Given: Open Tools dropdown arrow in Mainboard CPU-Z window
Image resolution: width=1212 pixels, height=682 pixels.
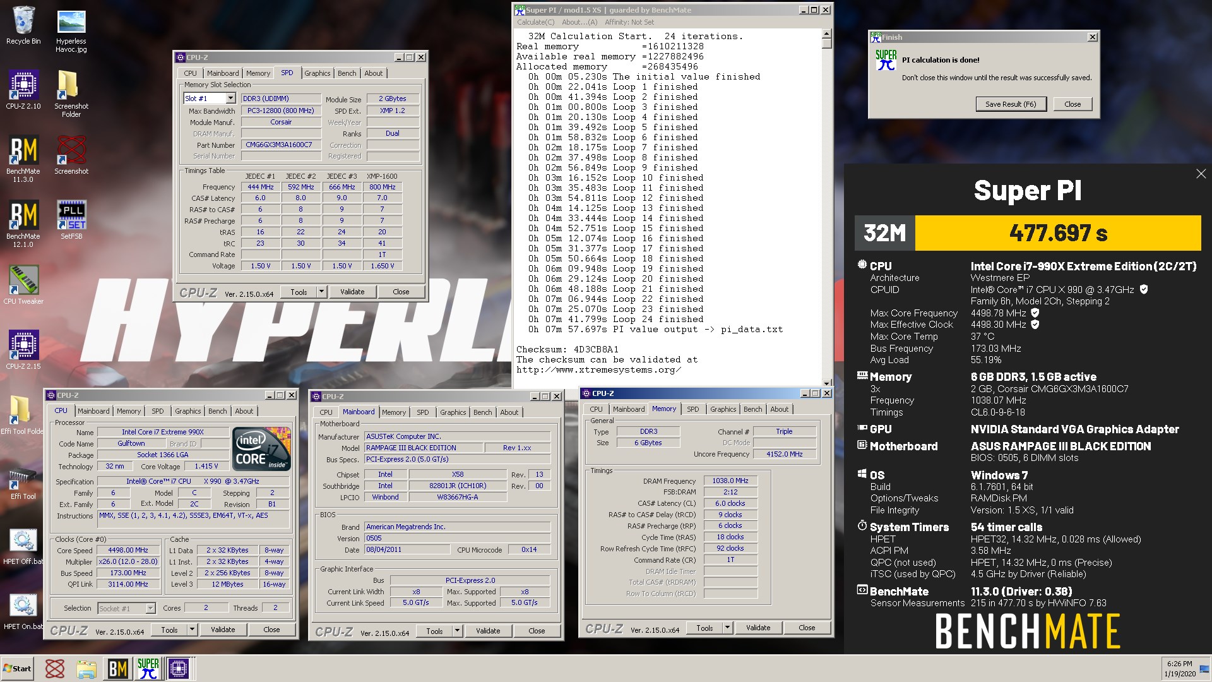Looking at the screenshot, I should pos(457,631).
